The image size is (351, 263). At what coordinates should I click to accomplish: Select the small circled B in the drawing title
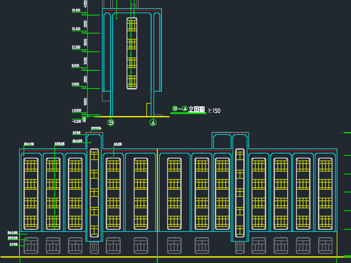[175, 109]
